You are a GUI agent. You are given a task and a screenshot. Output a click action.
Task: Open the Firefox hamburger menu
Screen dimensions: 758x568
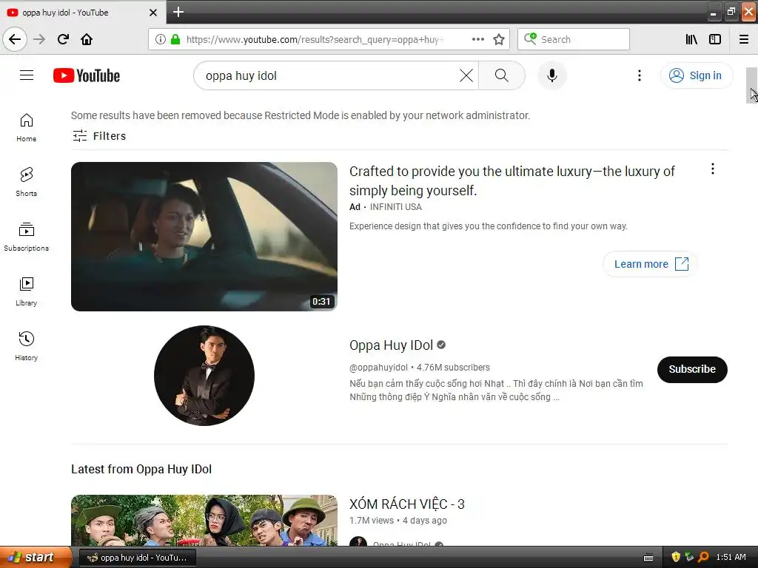click(744, 39)
